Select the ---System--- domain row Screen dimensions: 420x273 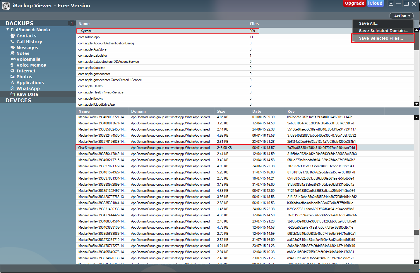pos(245,31)
